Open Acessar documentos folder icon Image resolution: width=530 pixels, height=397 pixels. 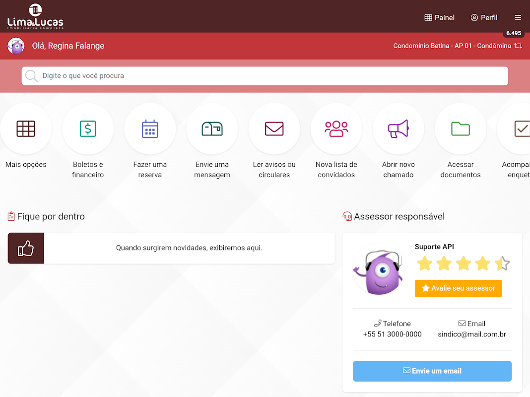point(461,129)
